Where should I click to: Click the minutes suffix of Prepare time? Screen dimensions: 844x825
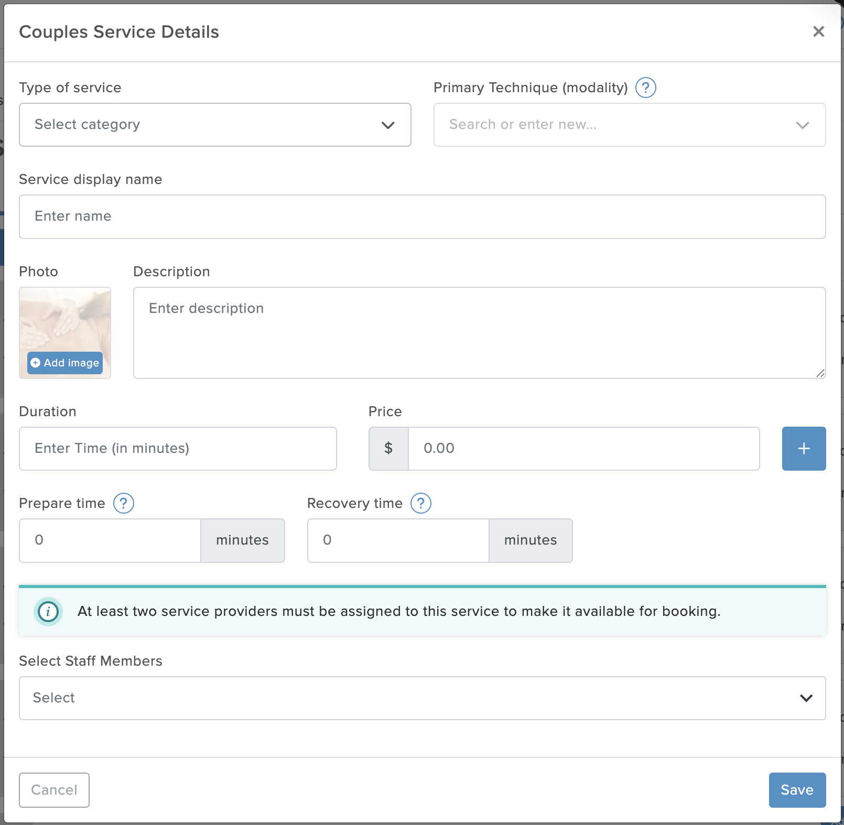[243, 540]
